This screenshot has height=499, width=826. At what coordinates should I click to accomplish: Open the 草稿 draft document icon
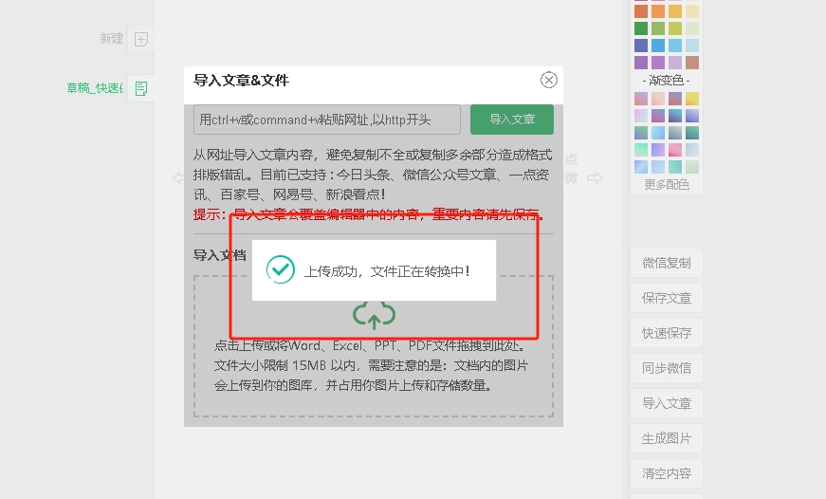[140, 88]
